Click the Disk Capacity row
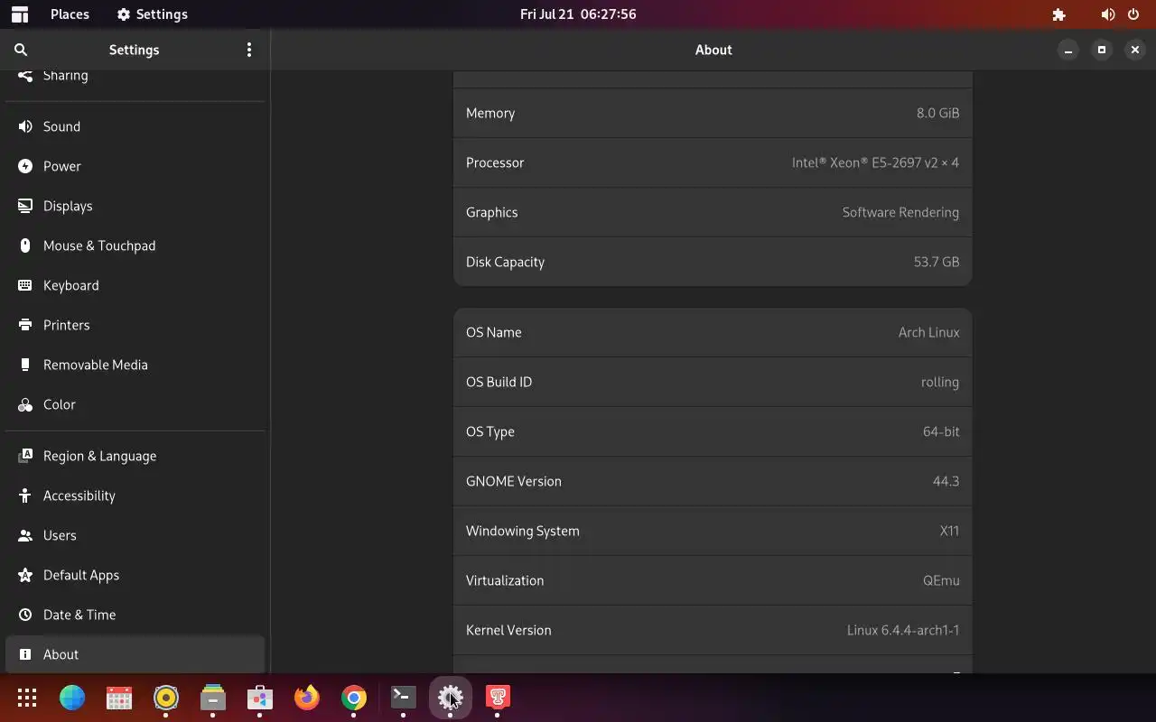The image size is (1156, 722). click(x=713, y=262)
